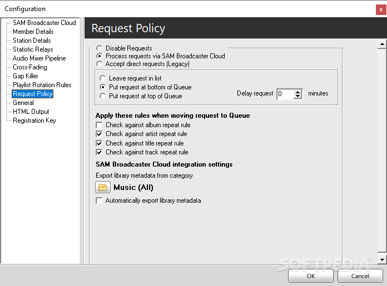This screenshot has width=387, height=286.
Task: Click the scrollbar down arrow
Action: pyautogui.click(x=382, y=259)
